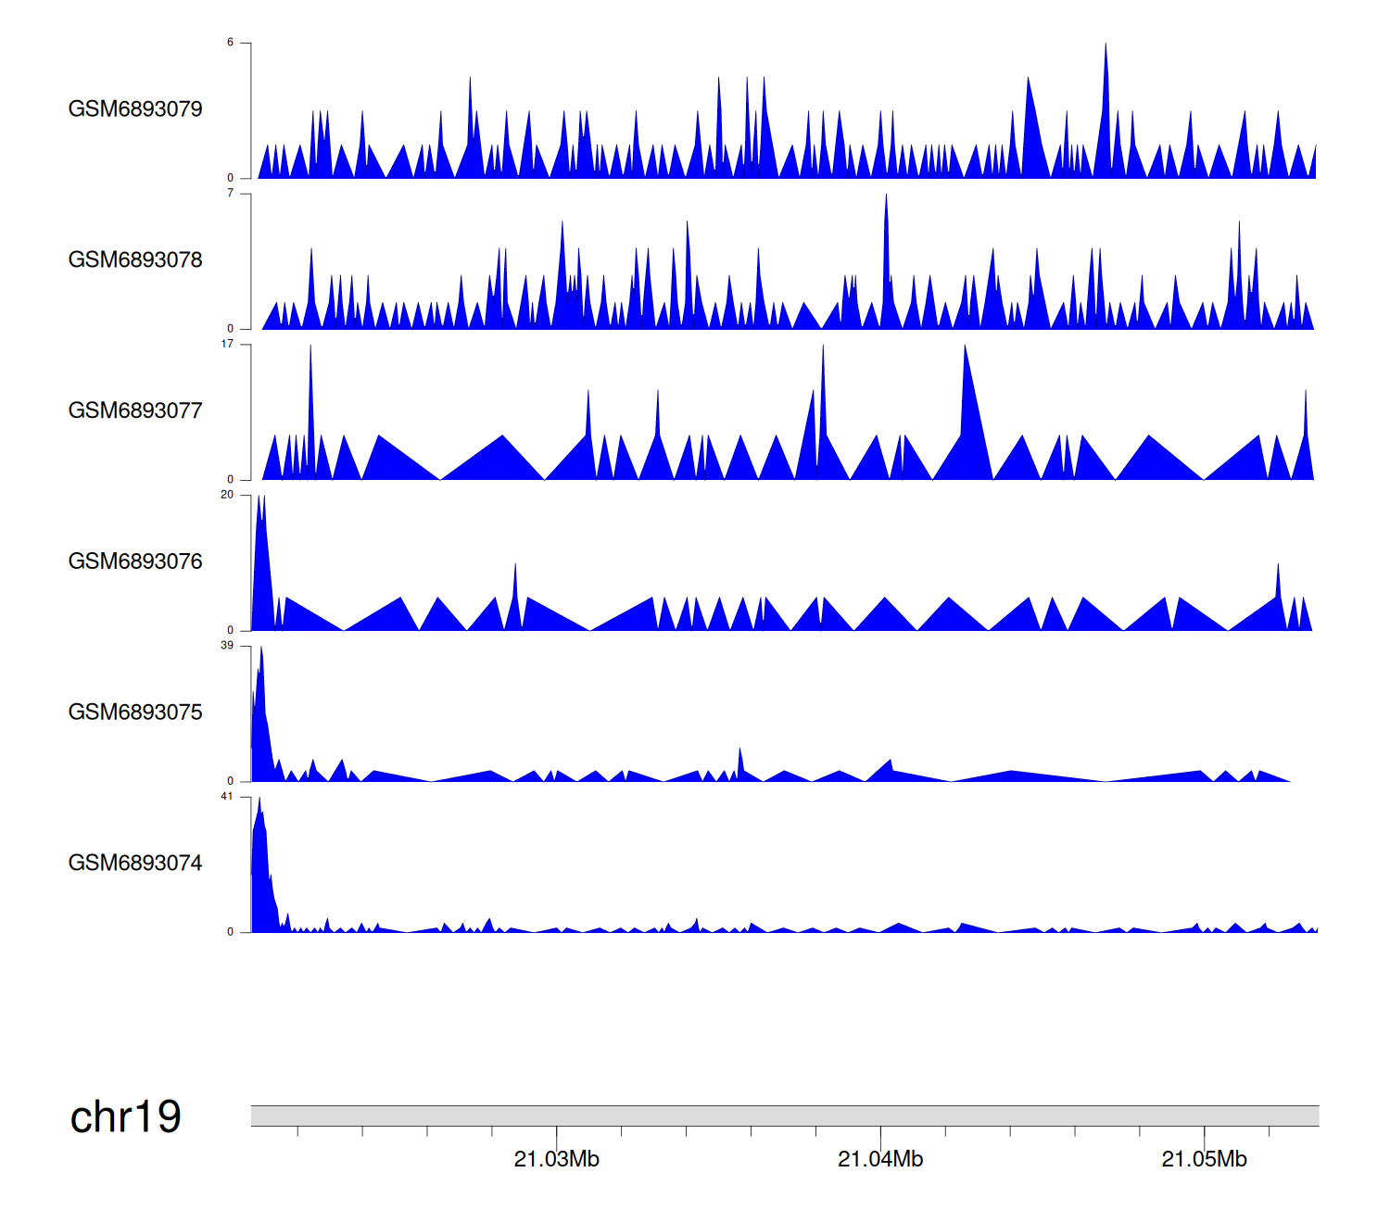This screenshot has width=1390, height=1223.
Task: Click the y-axis maximum value 41
Action: (x=227, y=797)
